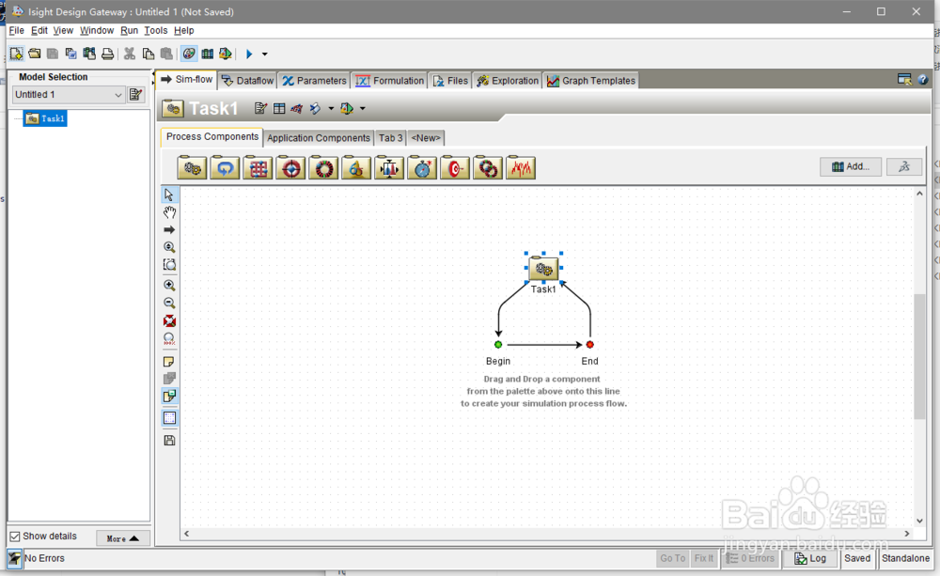Click the red target component icon
Screen dimensions: 940x576
coord(455,168)
